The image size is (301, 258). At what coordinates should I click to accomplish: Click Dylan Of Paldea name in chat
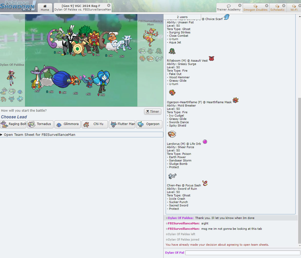coord(181,218)
